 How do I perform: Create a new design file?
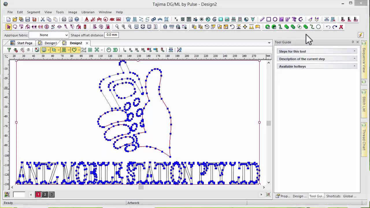tap(9, 19)
